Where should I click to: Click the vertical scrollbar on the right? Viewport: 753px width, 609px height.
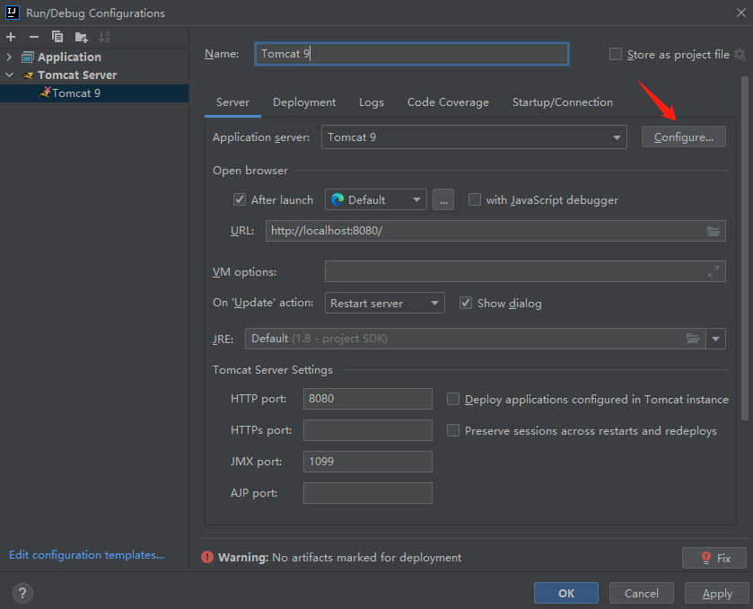click(745, 248)
